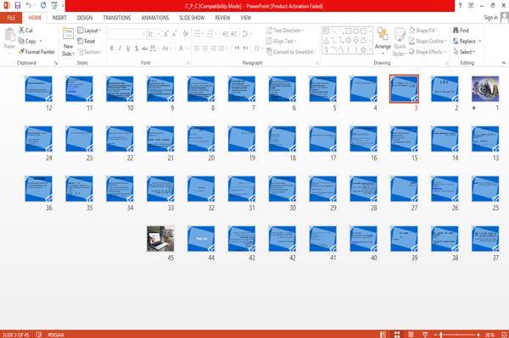
Task: Open Section dropdown in Slides group
Action: [x=90, y=52]
